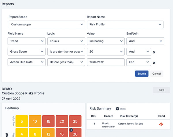
Task: Click the red upward trend arrow
Action: click(161, 124)
